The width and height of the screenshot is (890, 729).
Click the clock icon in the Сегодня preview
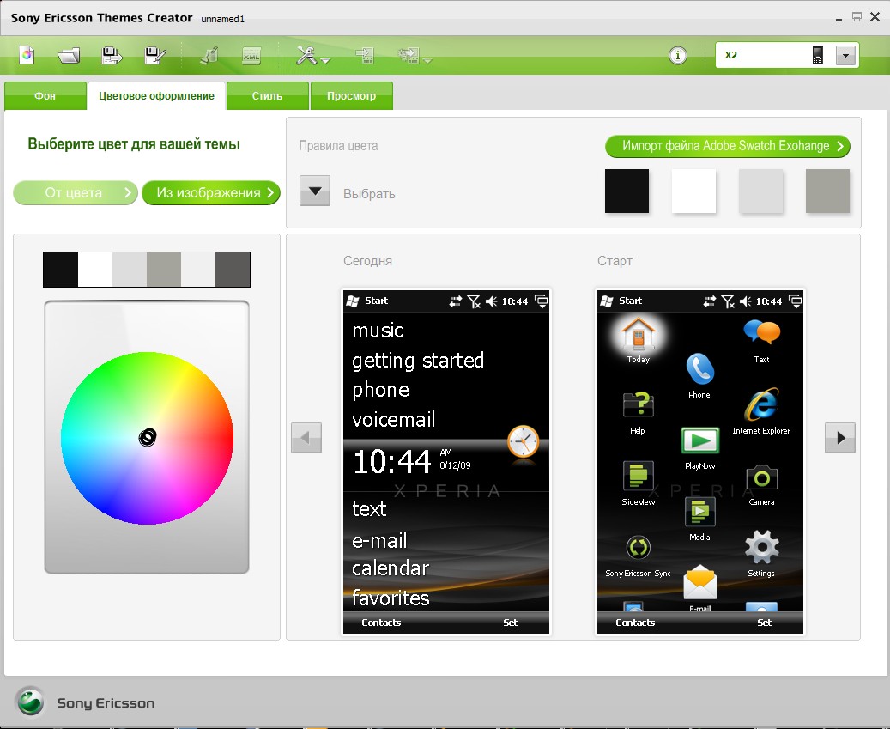pos(523,441)
